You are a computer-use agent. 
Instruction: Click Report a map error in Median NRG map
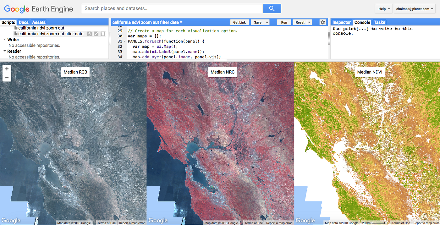coord(279,223)
